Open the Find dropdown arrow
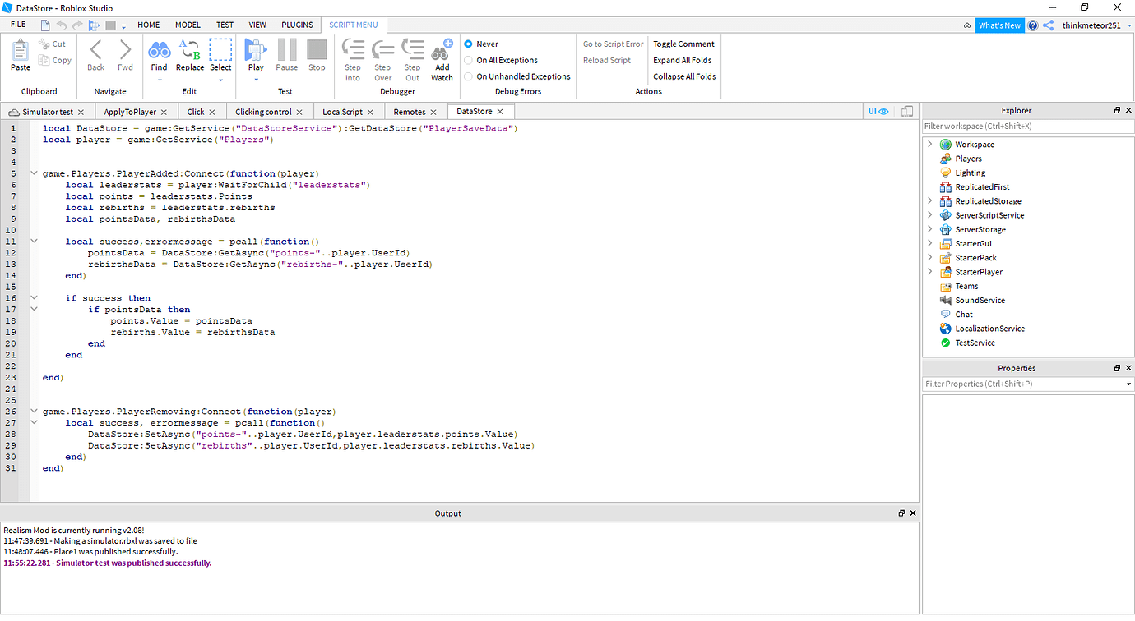The height and width of the screenshot is (621, 1135). pos(159,80)
